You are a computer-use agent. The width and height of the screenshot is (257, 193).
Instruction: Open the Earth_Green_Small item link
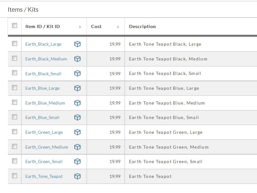(44, 162)
